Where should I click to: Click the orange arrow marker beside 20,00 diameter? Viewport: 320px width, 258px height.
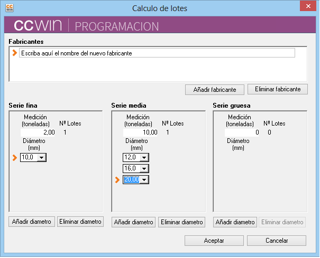[117, 180]
